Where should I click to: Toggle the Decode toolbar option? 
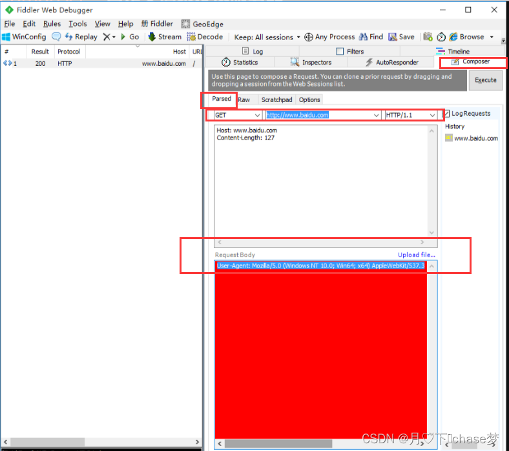(205, 37)
